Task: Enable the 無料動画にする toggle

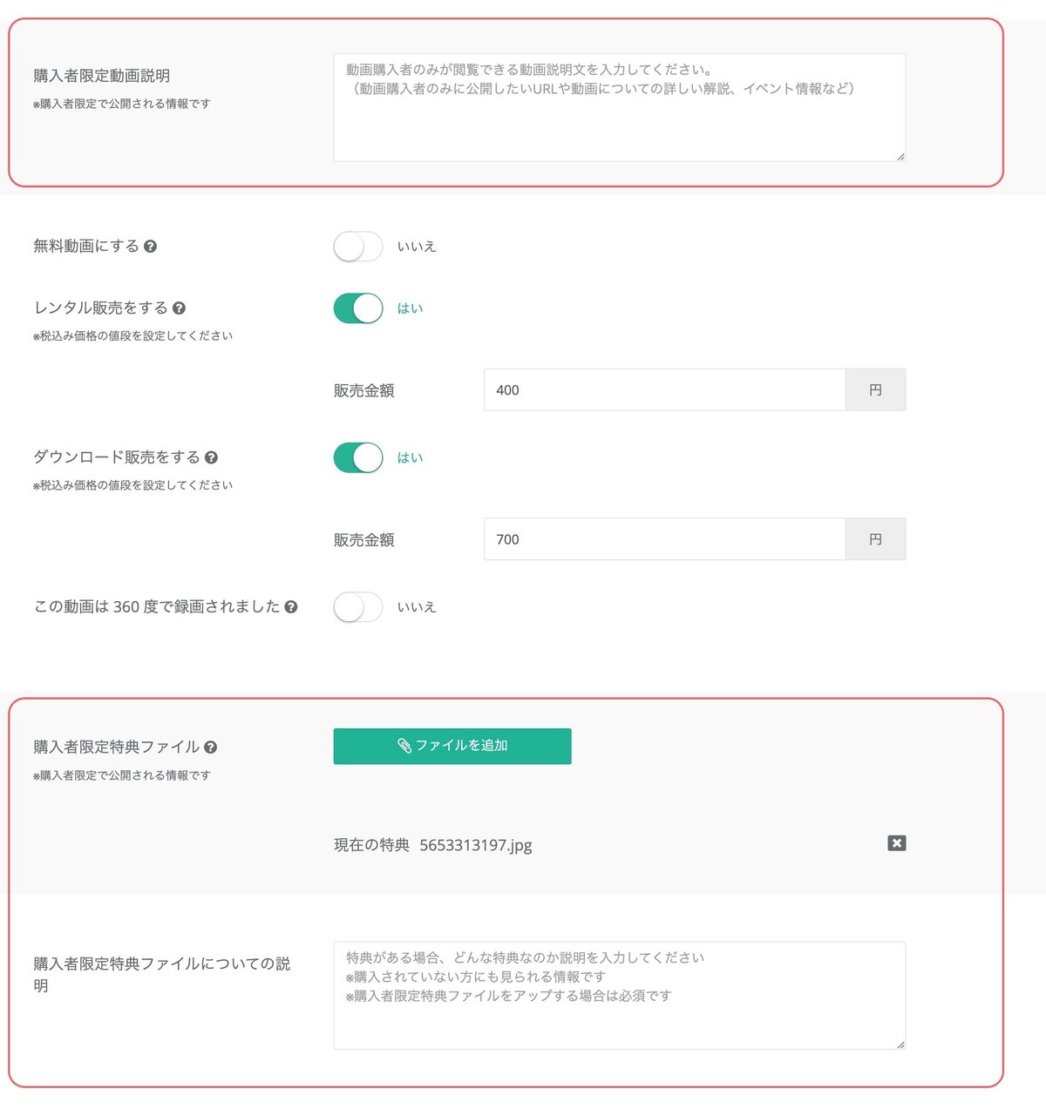Action: pyautogui.click(x=357, y=247)
